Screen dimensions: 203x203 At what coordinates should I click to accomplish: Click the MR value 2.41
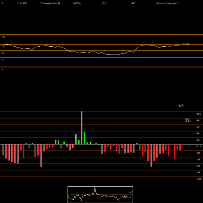tap(188, 121)
